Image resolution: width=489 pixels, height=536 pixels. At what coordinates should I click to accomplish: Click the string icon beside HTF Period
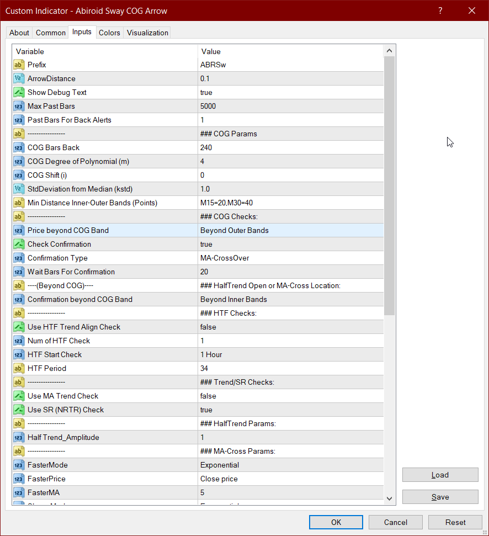(x=19, y=369)
